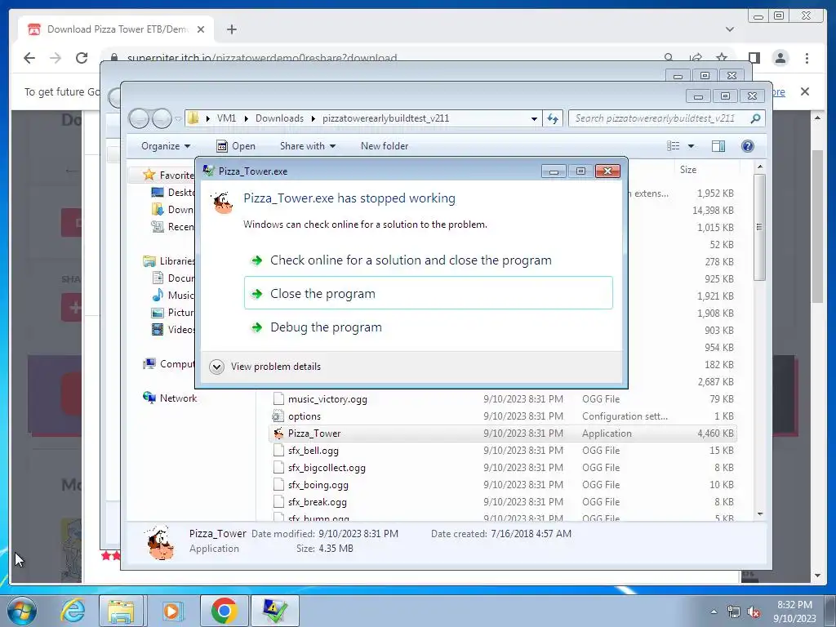Viewport: 836px width, 627px height.
Task: Open the Organize menu in Explorer
Action: coord(165,146)
